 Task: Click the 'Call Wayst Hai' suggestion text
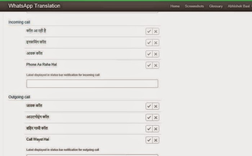pos(37,139)
